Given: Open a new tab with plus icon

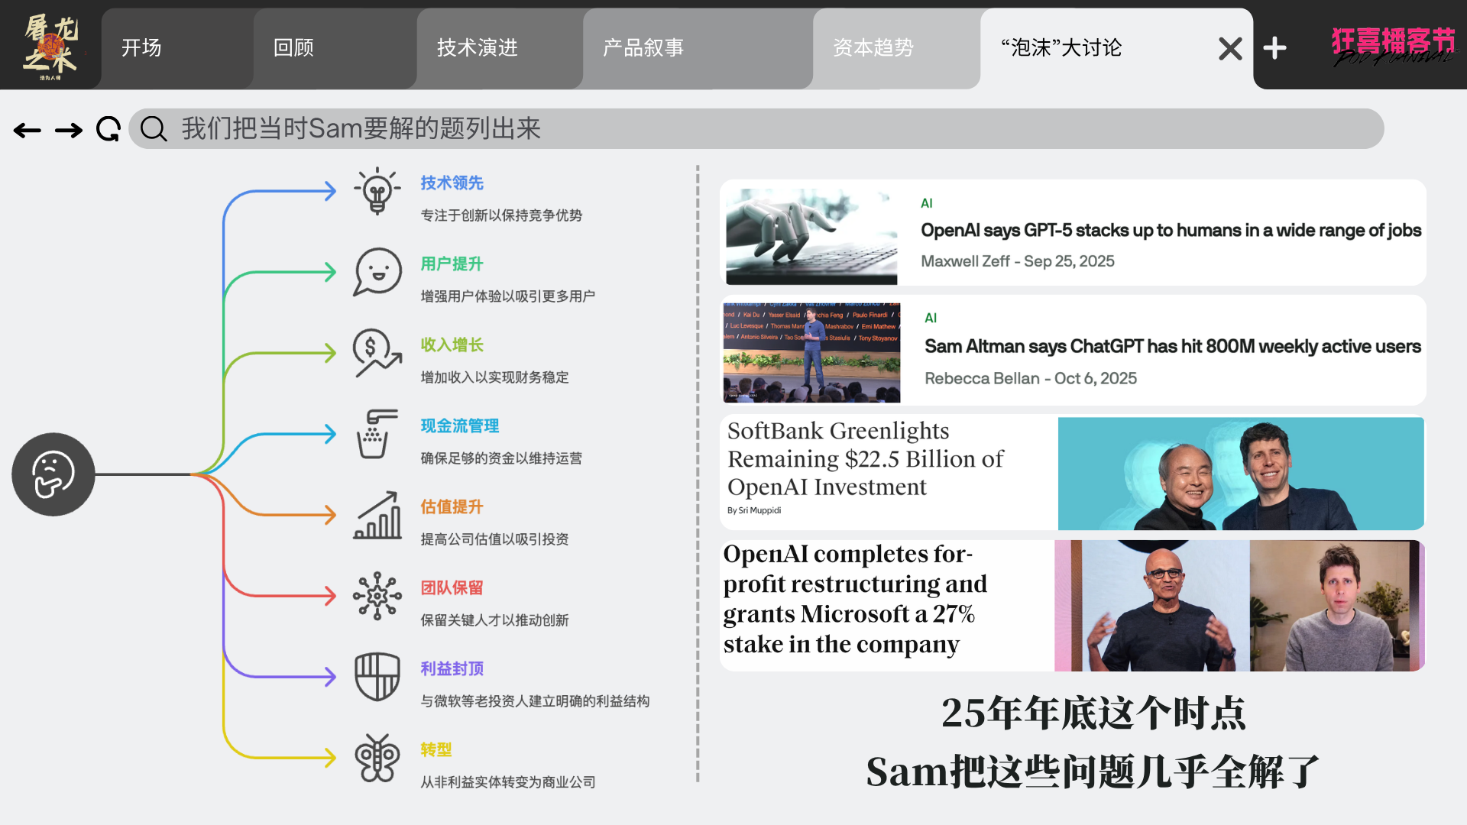Looking at the screenshot, I should (1274, 48).
